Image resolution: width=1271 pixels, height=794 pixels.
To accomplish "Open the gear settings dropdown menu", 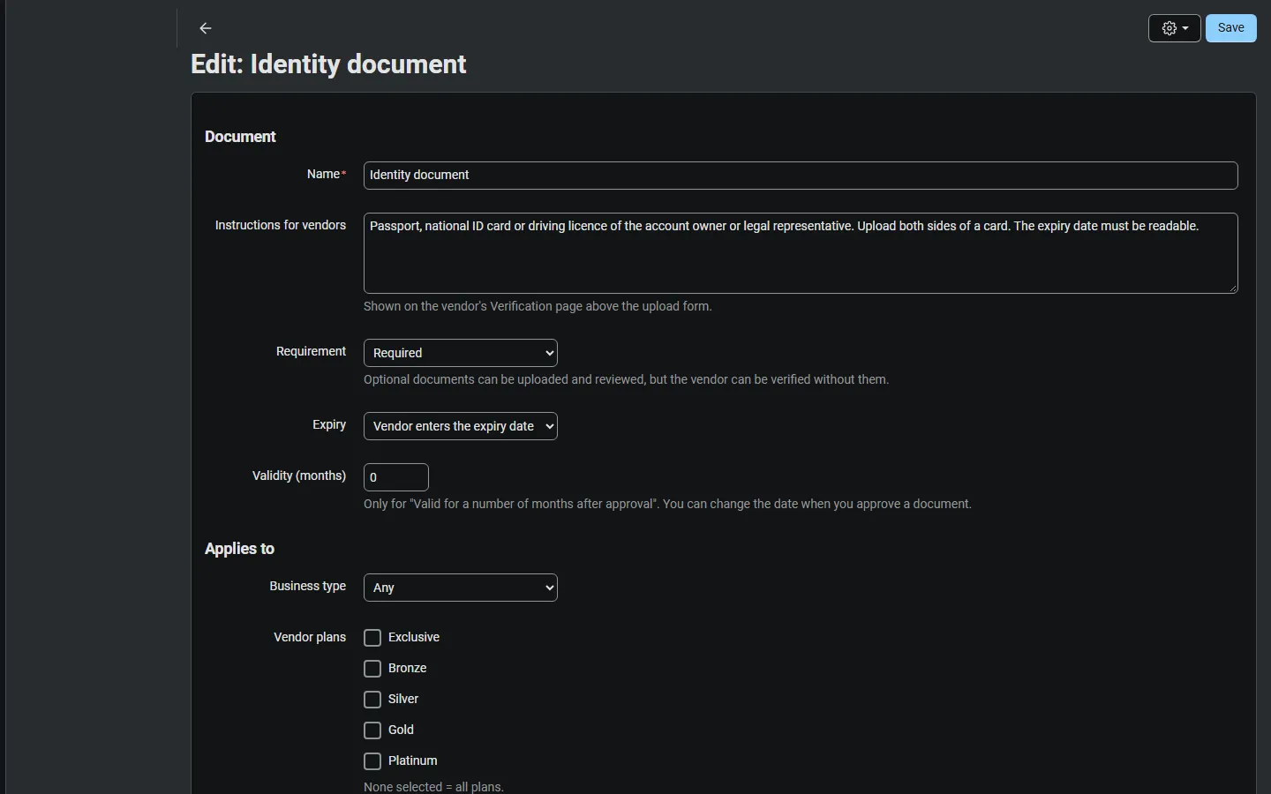I will (x=1174, y=28).
